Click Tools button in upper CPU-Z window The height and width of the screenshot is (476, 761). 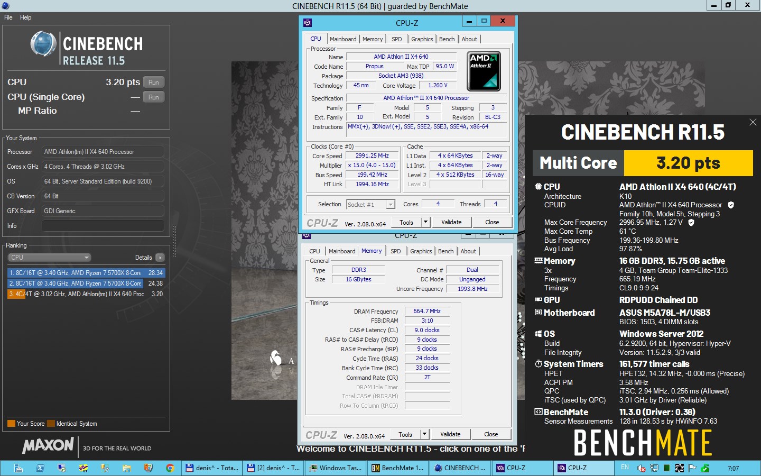[x=406, y=222]
